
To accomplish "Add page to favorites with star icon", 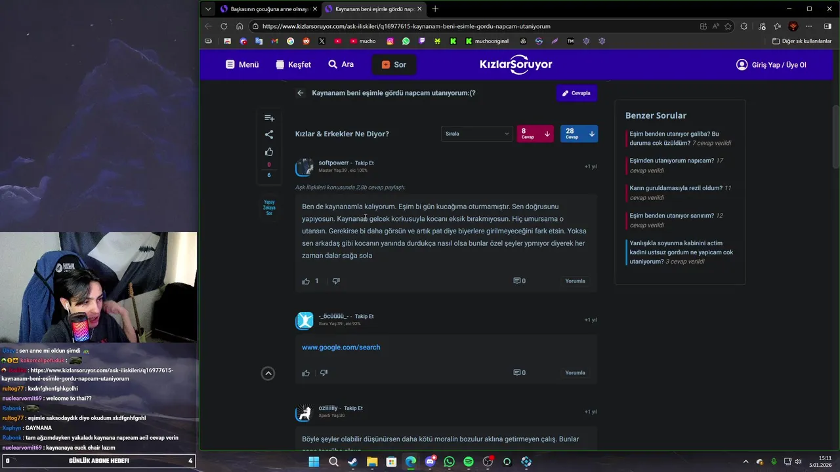I will pyautogui.click(x=728, y=26).
